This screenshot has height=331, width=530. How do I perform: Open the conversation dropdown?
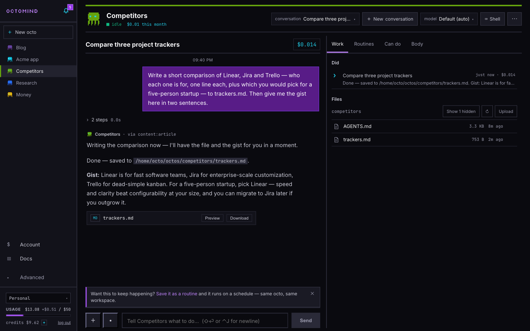[315, 19]
